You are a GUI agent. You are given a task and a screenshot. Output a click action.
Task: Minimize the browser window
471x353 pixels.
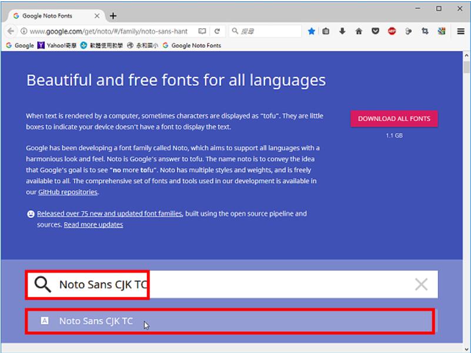point(417,8)
